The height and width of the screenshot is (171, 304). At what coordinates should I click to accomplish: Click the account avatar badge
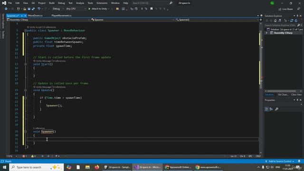(272, 3)
